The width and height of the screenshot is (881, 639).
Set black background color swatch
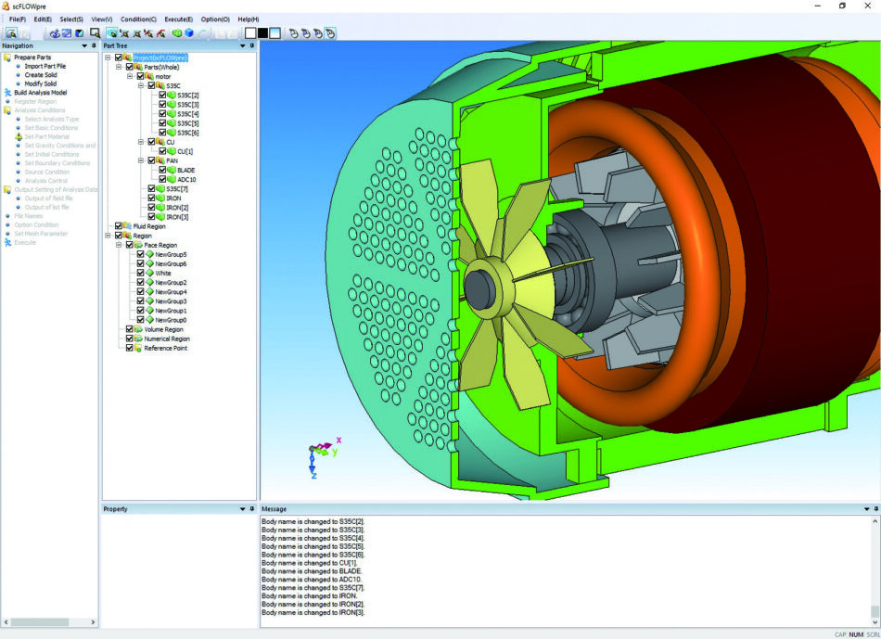pyautogui.click(x=263, y=33)
